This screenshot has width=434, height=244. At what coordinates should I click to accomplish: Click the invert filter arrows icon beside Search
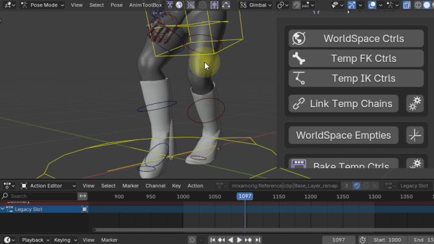(x=83, y=196)
